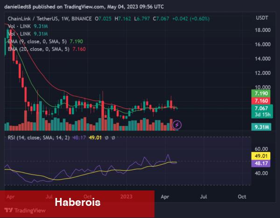This screenshot has width=280, height=218.
Task: Click the first Vol · LINK 9.31M legend
Action: click(28, 26)
